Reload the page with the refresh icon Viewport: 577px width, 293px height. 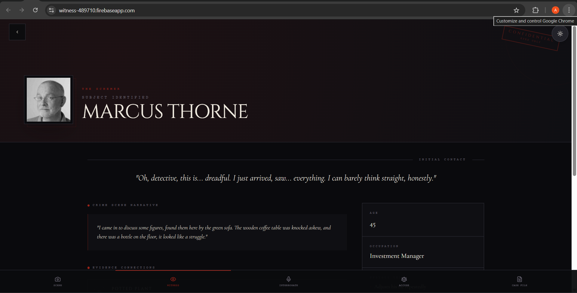coord(35,10)
